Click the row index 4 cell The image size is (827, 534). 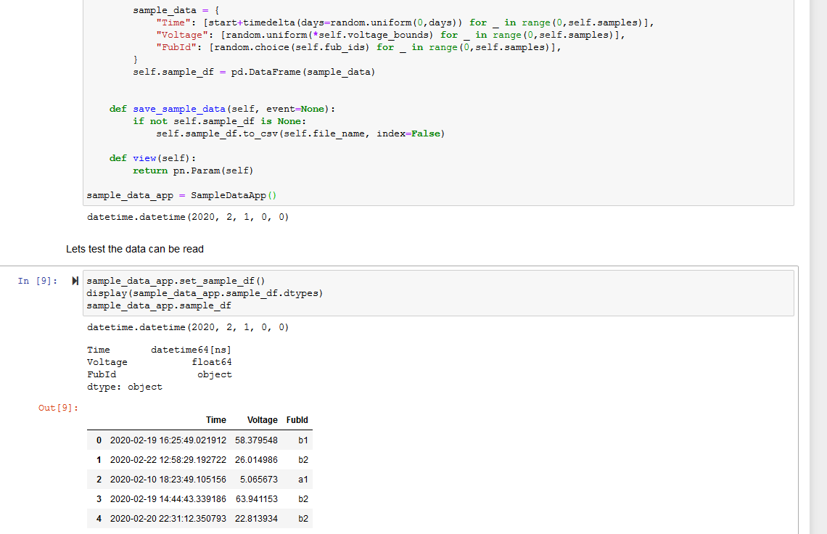99,518
